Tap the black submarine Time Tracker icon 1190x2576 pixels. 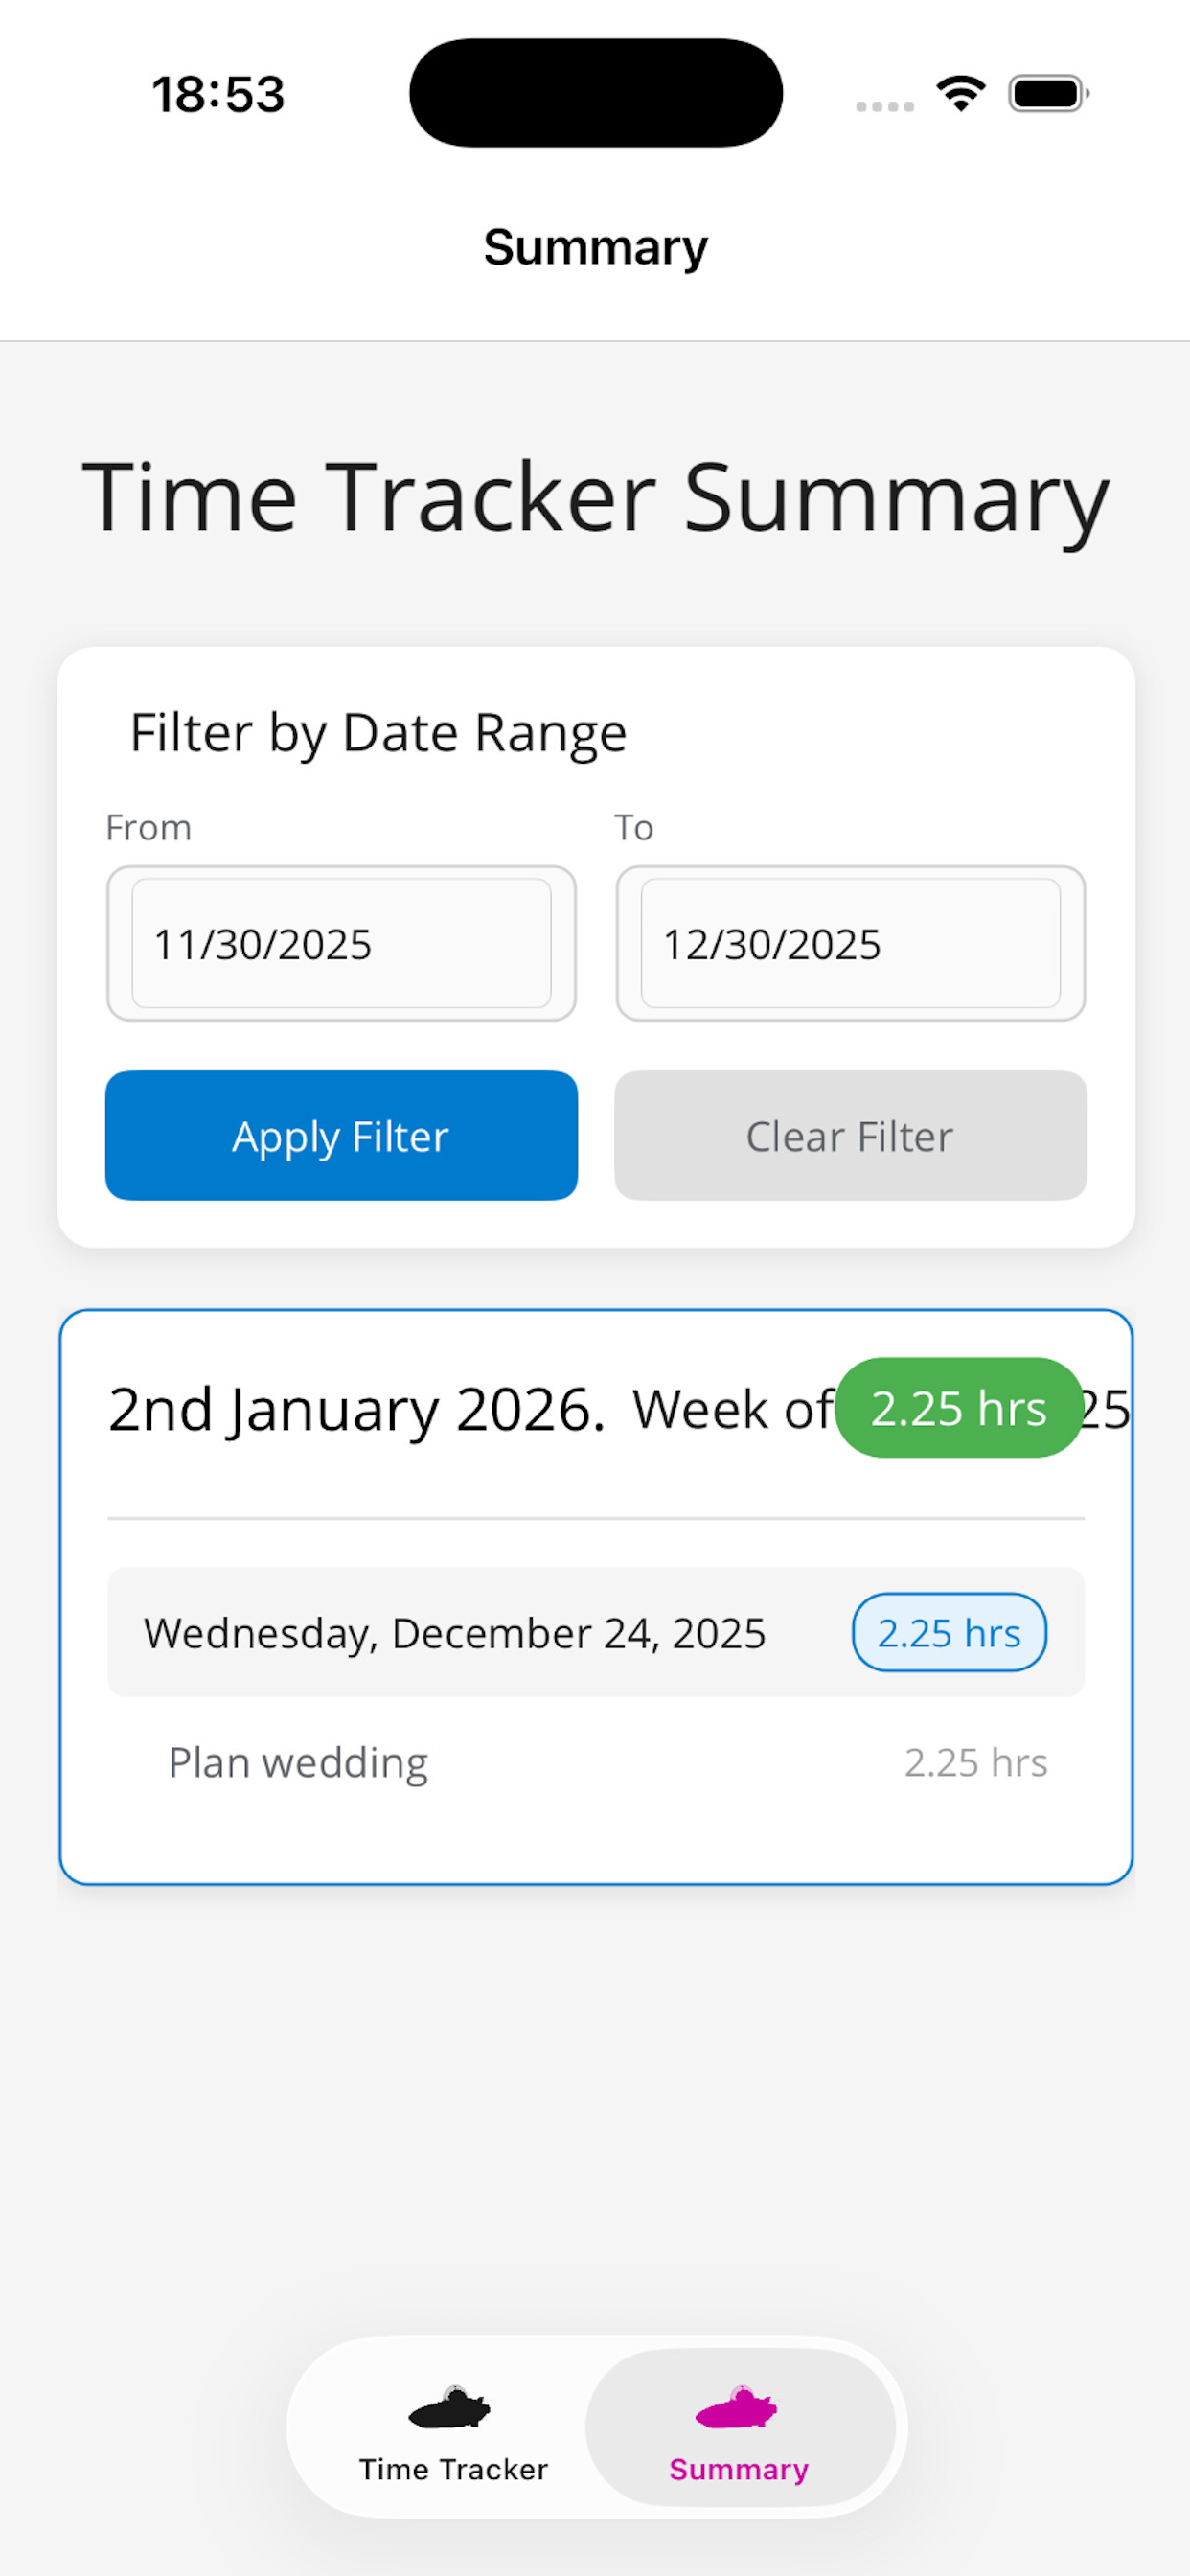coord(450,2407)
